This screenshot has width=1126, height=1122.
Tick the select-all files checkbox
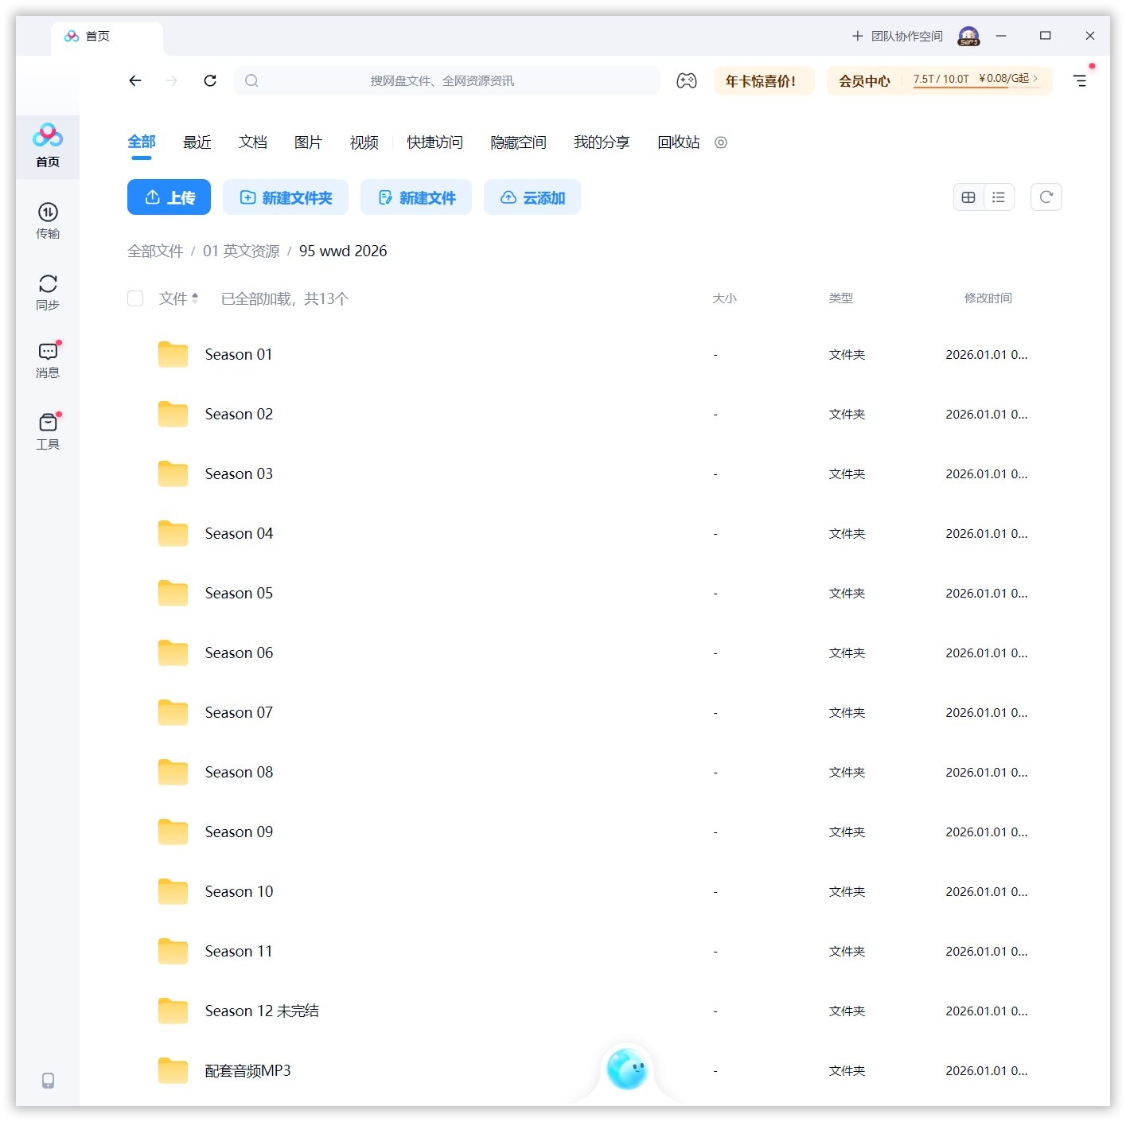tap(135, 298)
